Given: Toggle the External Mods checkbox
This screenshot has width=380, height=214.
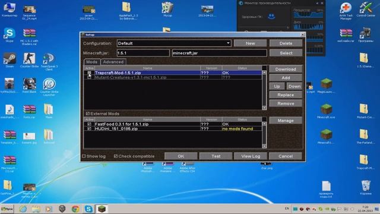Looking at the screenshot, I should click(88, 114).
